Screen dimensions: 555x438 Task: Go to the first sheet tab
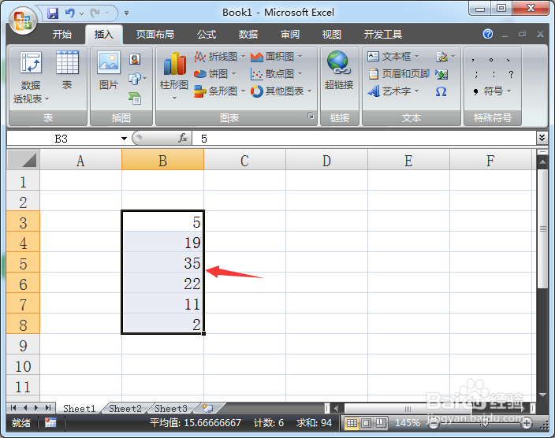coord(13,408)
